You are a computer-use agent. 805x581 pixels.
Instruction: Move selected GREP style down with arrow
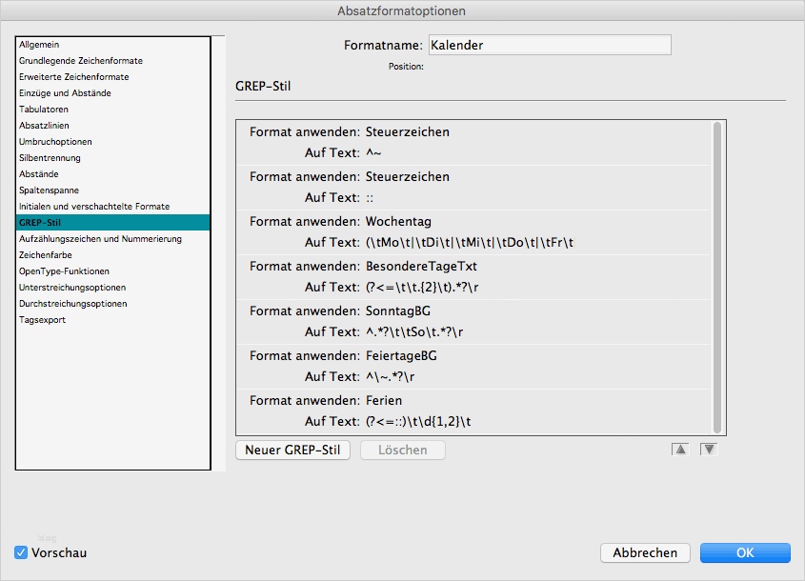[709, 450]
